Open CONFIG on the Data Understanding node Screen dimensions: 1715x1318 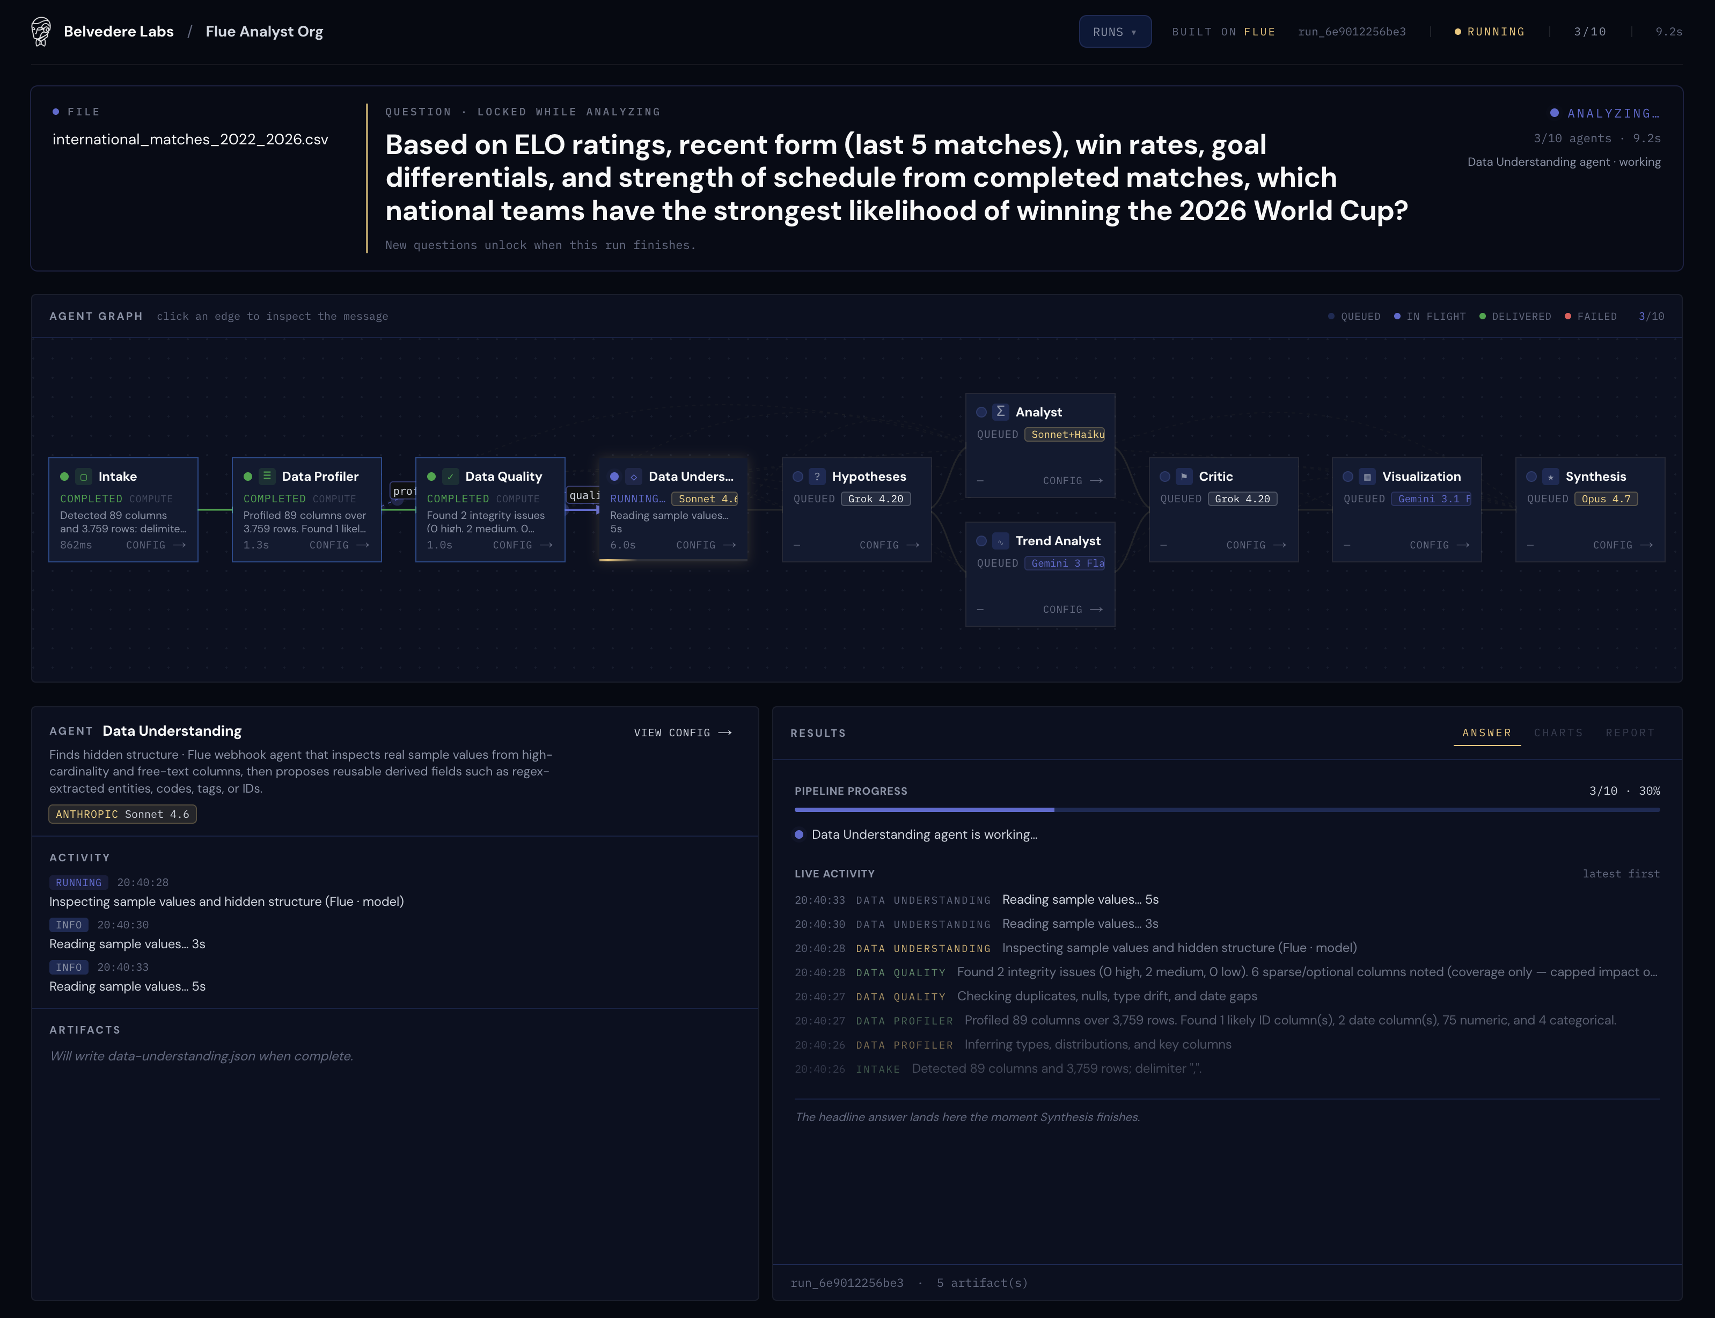[706, 545]
